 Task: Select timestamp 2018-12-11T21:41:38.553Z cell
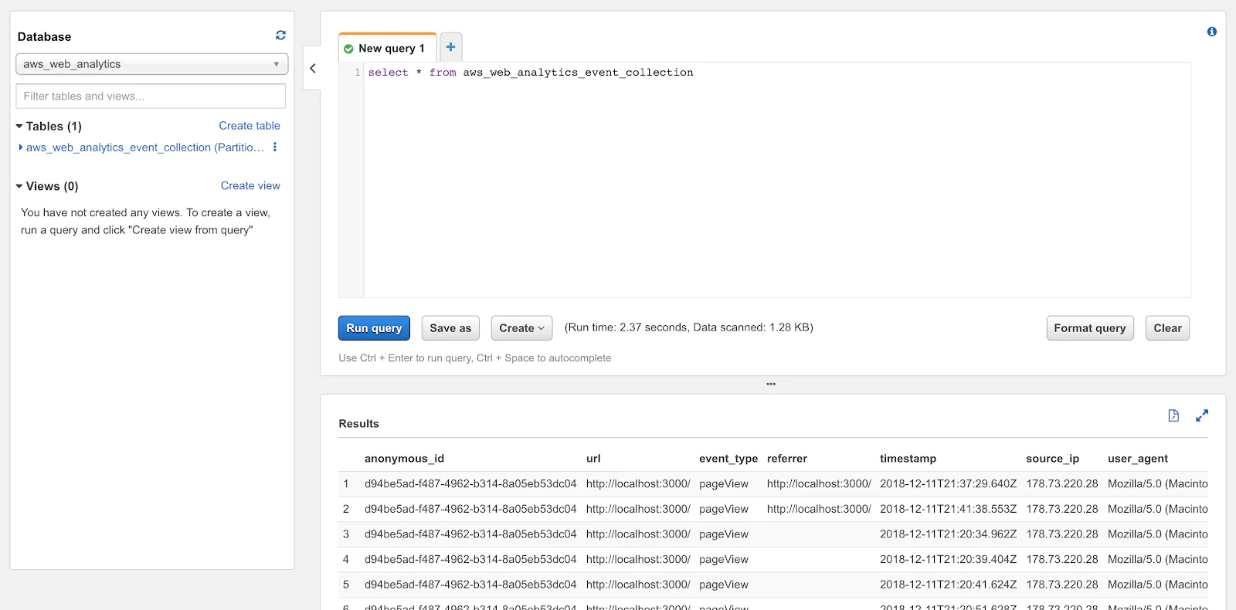click(948, 510)
